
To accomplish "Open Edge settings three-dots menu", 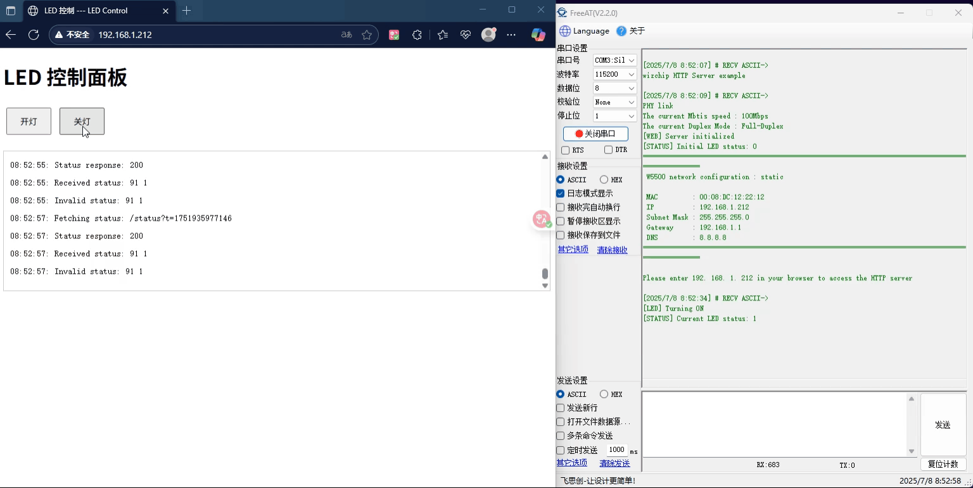I will click(511, 35).
